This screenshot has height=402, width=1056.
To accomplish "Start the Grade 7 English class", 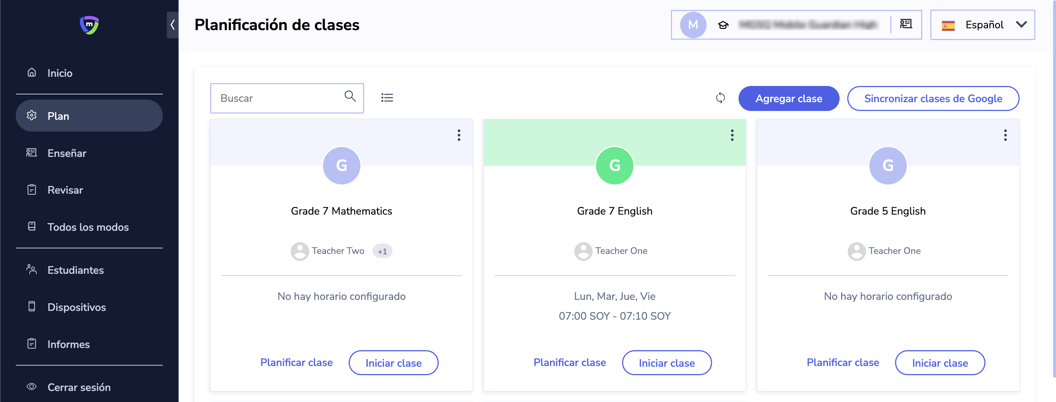I will tap(666, 363).
